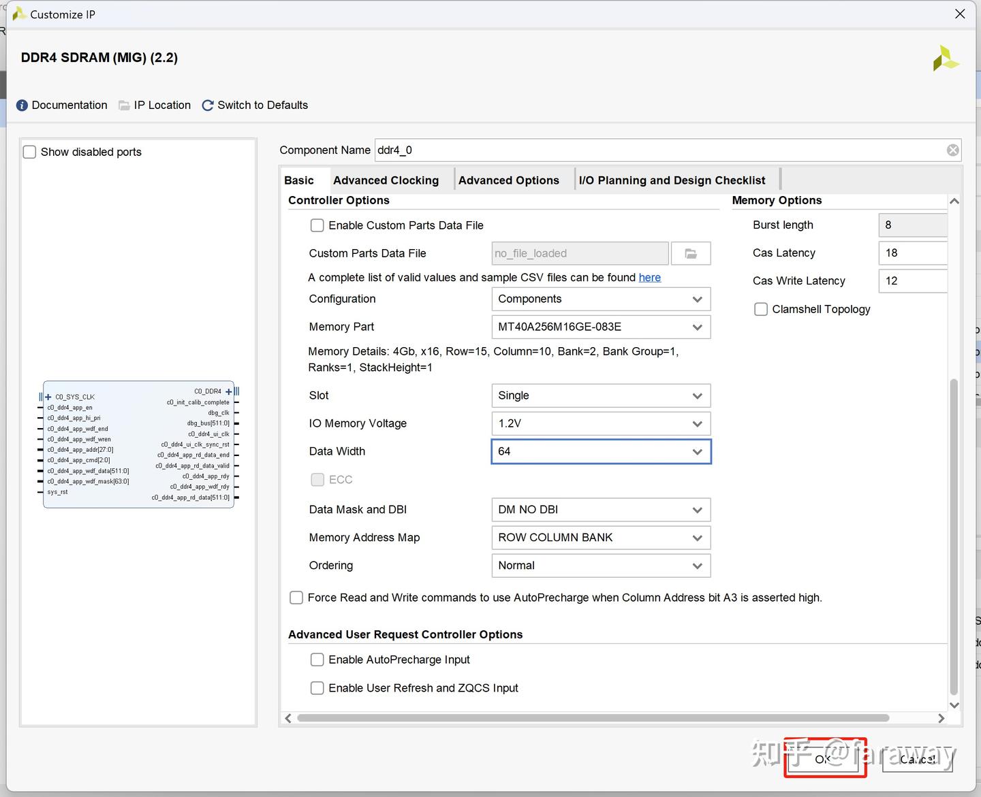Check Enable Custom Parts Data File
The image size is (981, 797).
(x=317, y=225)
